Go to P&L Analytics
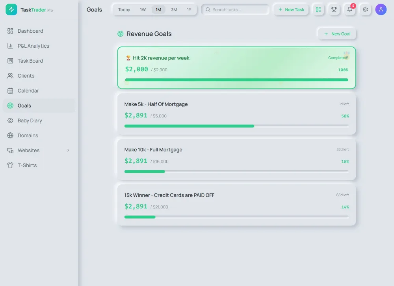Viewport: 394px width, 286px height. pyautogui.click(x=33, y=46)
